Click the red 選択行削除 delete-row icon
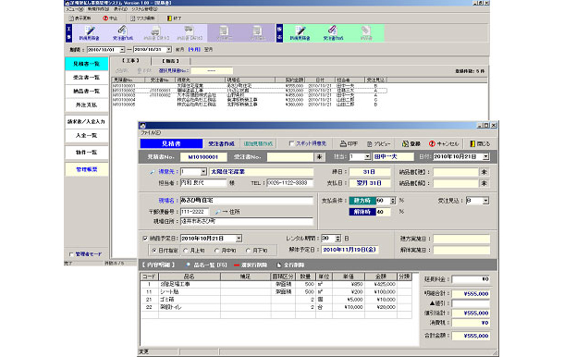 237,265
